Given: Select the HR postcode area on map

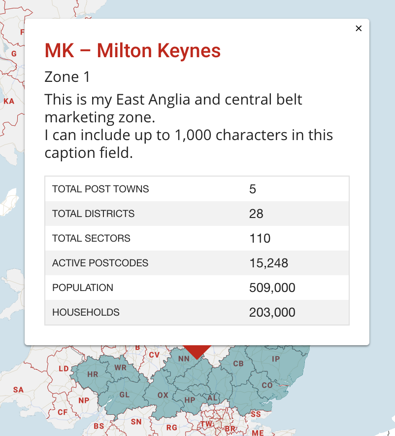Looking at the screenshot, I should tap(93, 374).
